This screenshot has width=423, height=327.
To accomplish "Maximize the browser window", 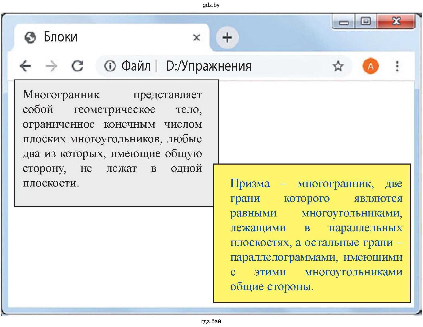I will [366, 21].
